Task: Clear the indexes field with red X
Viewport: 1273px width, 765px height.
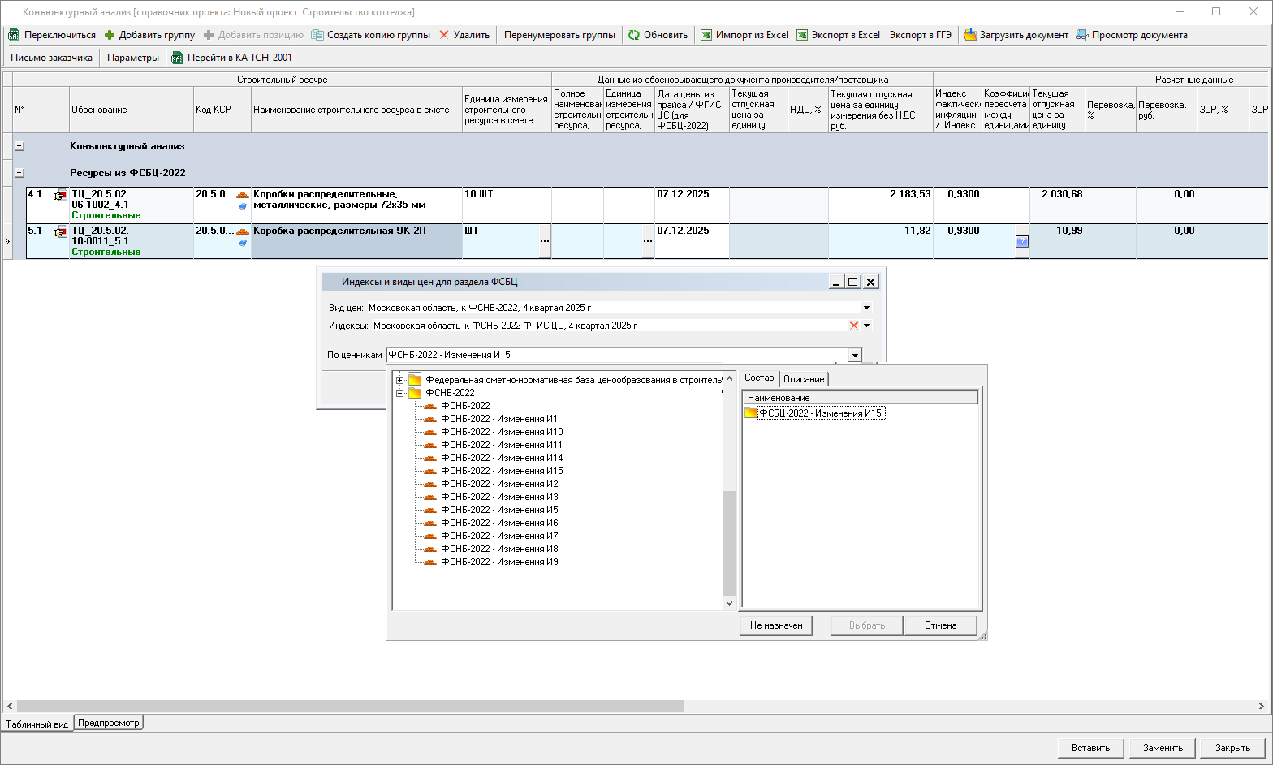Action: click(853, 326)
